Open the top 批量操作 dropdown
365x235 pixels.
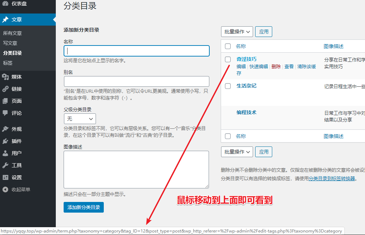click(237, 32)
